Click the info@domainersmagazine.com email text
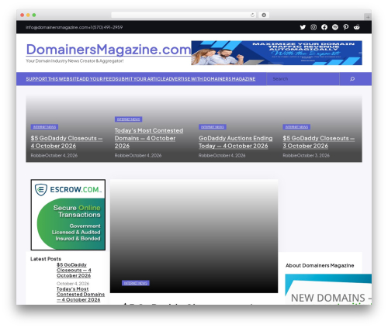Viewport: 388px width, 328px height. click(x=57, y=27)
